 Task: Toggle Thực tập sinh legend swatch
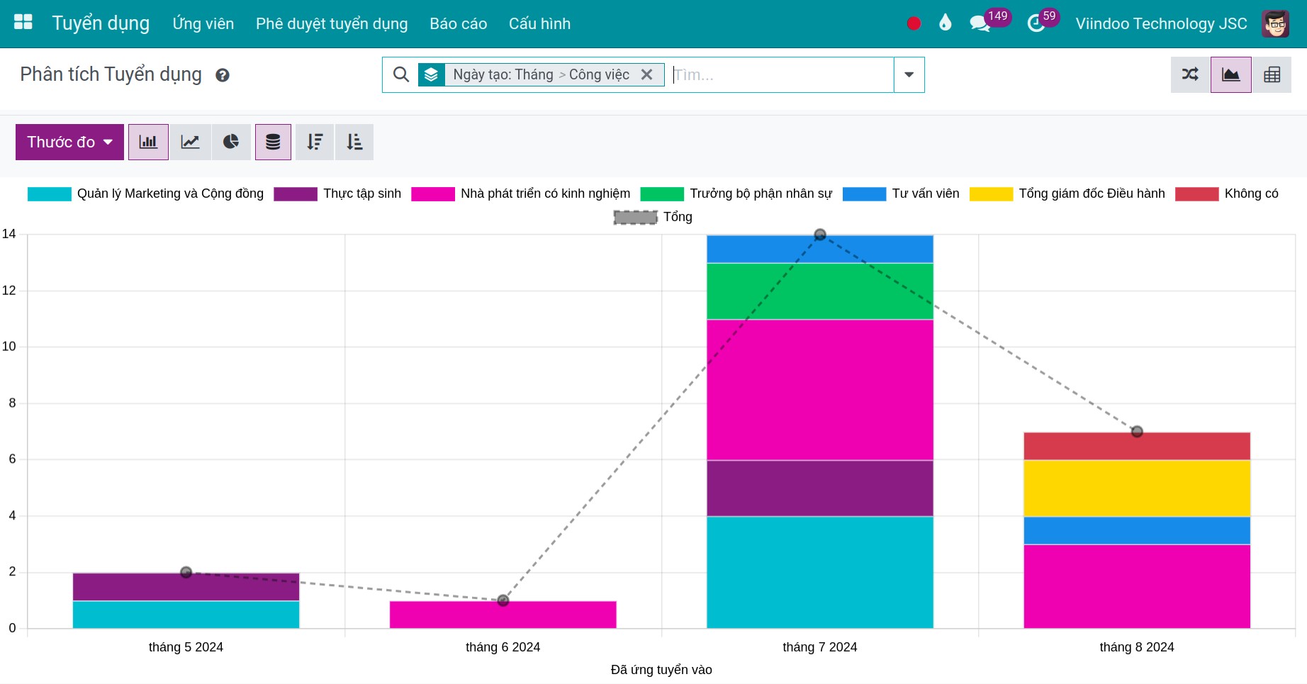tap(296, 194)
